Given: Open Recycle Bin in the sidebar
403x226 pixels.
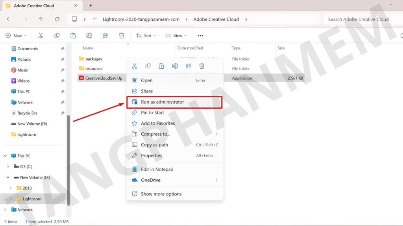Looking at the screenshot, I should tap(27, 113).
